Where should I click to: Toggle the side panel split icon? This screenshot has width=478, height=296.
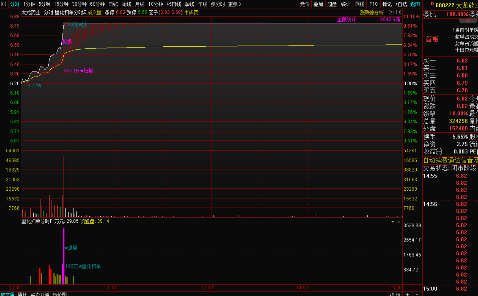point(398,12)
